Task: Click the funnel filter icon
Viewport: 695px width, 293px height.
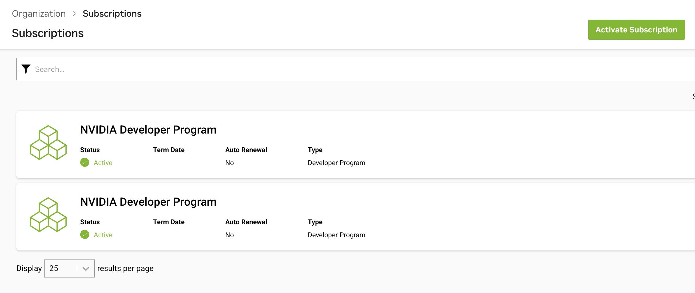Action: click(x=26, y=69)
